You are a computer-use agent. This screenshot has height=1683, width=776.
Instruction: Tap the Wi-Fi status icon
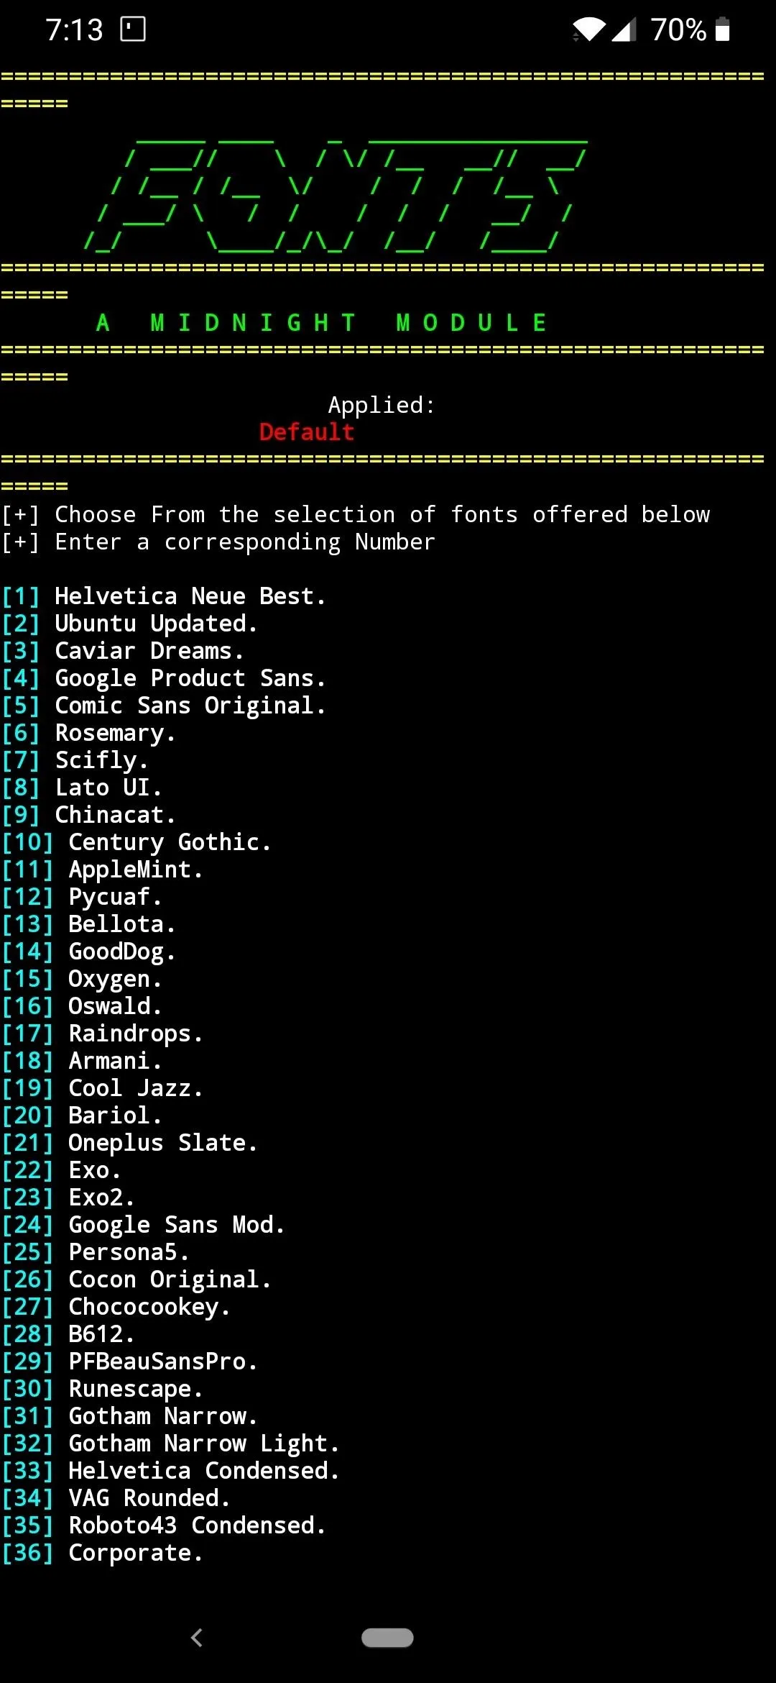pyautogui.click(x=588, y=29)
